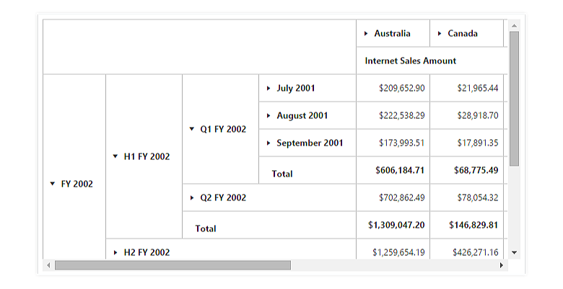Expand the September 2001 row
Image resolution: width=563 pixels, height=289 pixels.
[x=269, y=143]
